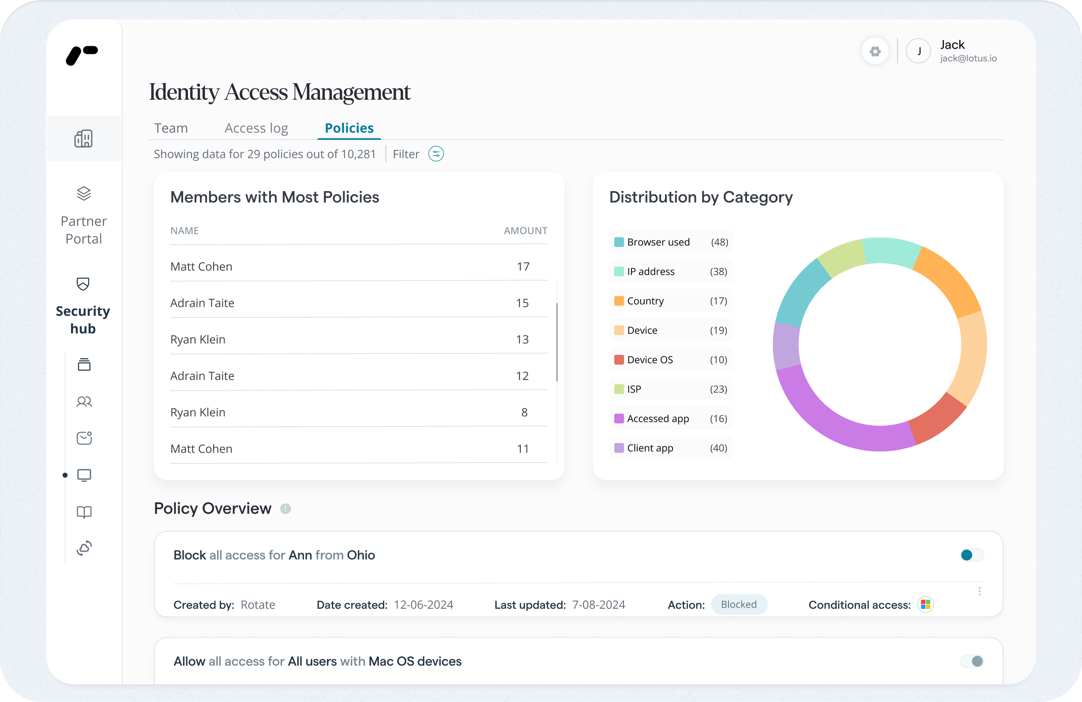Open the users group sidebar icon

tap(84, 402)
